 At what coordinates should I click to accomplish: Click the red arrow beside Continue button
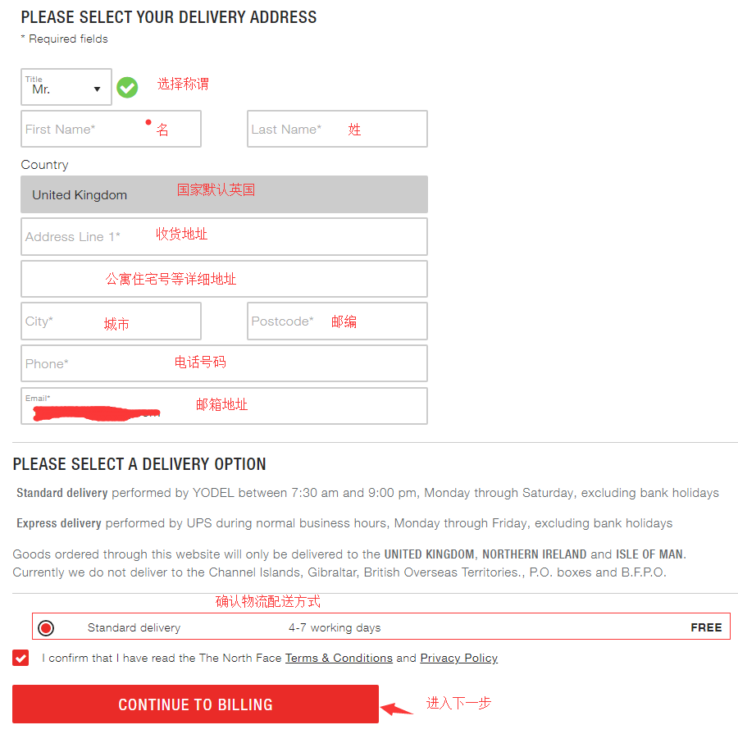click(x=398, y=708)
